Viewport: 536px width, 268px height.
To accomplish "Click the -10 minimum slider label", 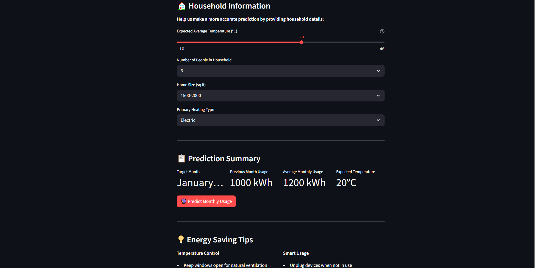I will (x=180, y=49).
